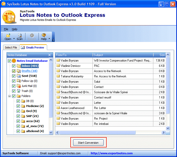Click the Open folder toolbar icon
Image resolution: width=177 pixels, height=157 pixels.
click(8, 35)
